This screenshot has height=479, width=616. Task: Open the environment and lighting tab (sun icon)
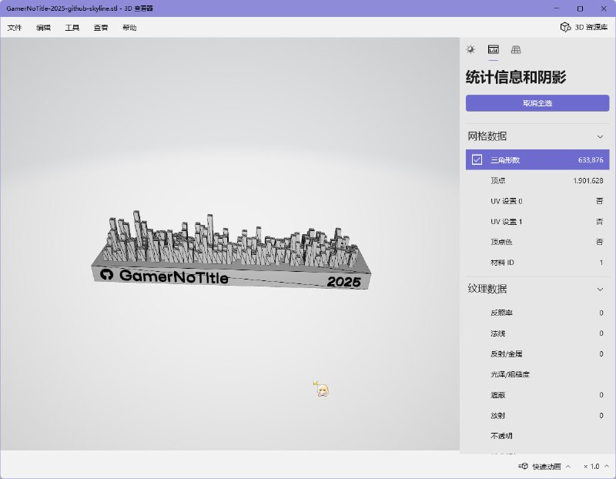(x=470, y=49)
